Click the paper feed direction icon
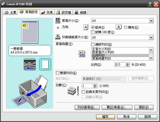 click(x=30, y=64)
